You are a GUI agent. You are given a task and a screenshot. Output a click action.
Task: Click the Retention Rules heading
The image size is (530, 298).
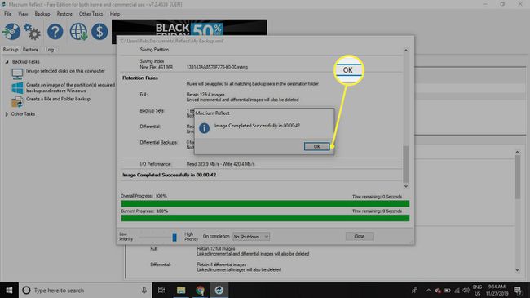click(x=140, y=78)
